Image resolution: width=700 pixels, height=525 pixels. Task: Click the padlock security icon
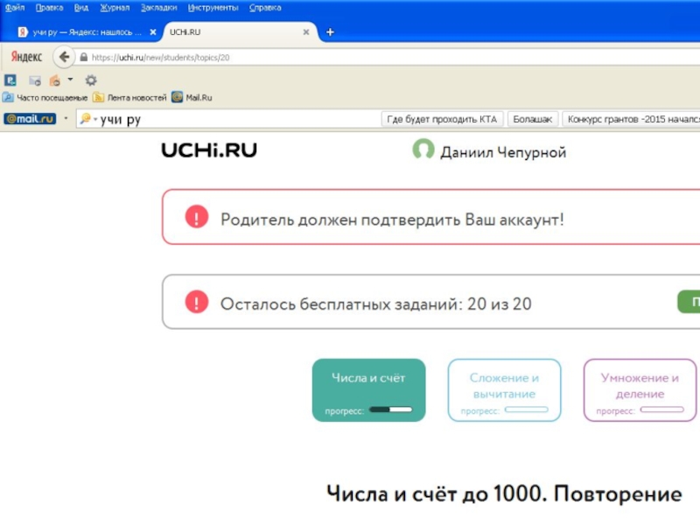(83, 57)
